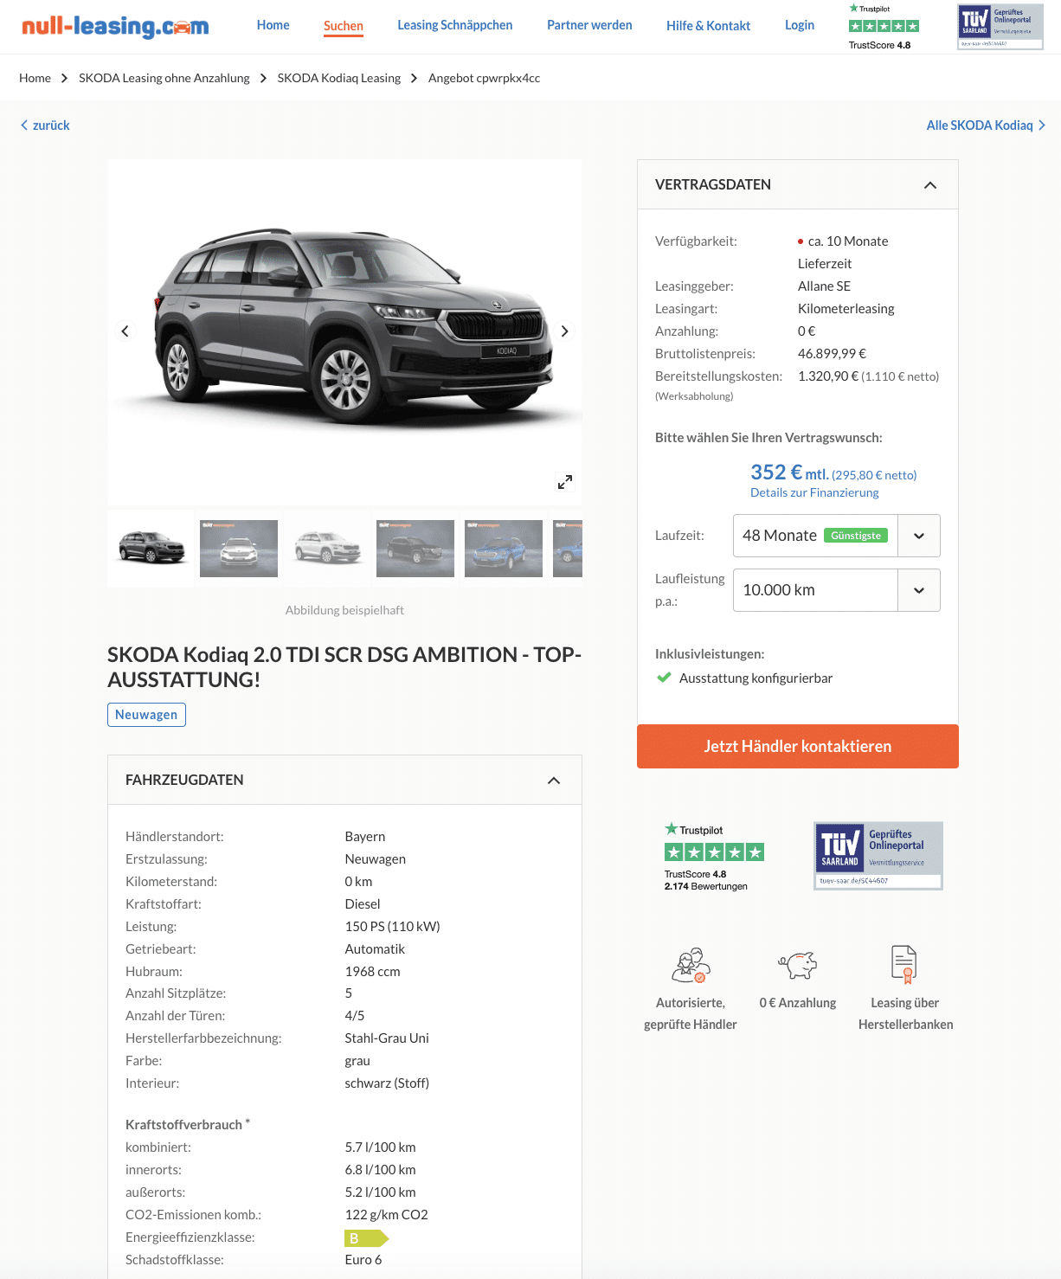Select the blue Kodiaq thumbnail
Screen dimensions: 1061x1279
(504, 549)
